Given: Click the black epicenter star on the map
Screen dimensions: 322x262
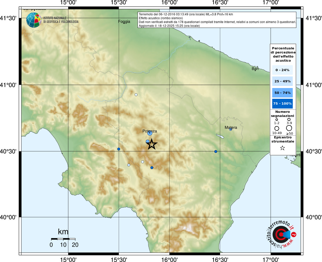Looking at the screenshot, I should tap(152, 144).
